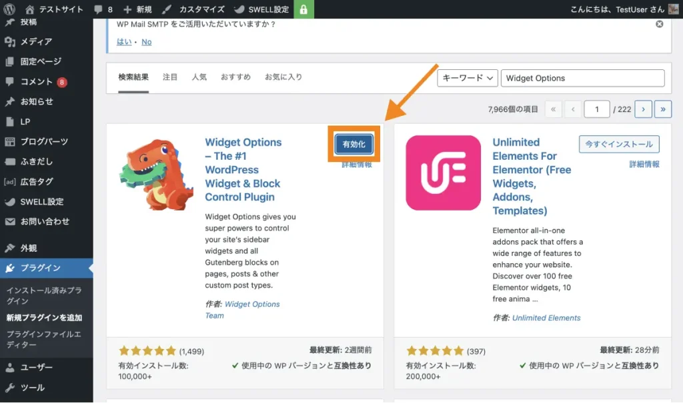This screenshot has height=403, width=683.
Task: Click the green padlock icon in admin bar
Action: click(x=303, y=9)
